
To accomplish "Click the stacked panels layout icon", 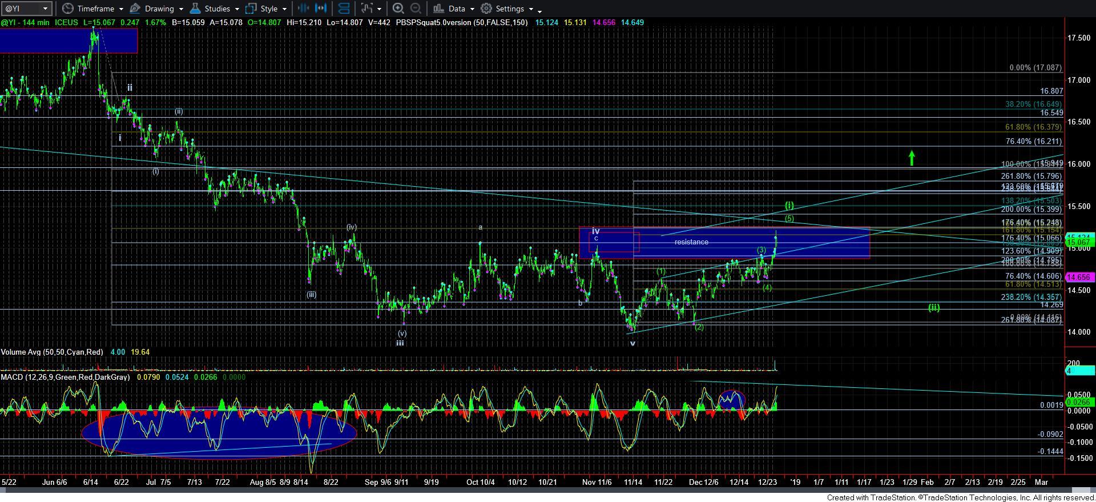I will [x=344, y=9].
